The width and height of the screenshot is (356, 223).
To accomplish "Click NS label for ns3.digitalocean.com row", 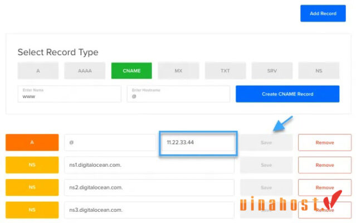I will point(32,210).
